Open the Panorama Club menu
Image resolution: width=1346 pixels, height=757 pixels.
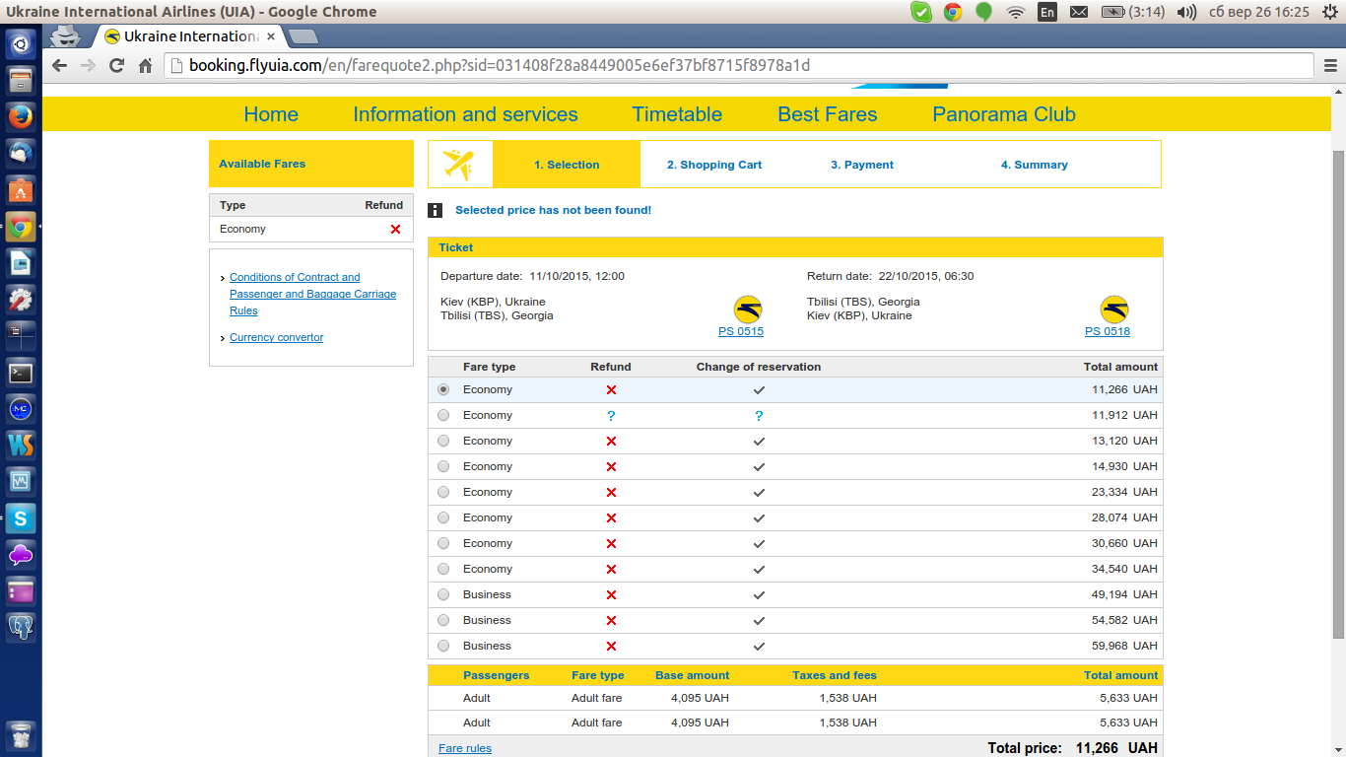1003,114
